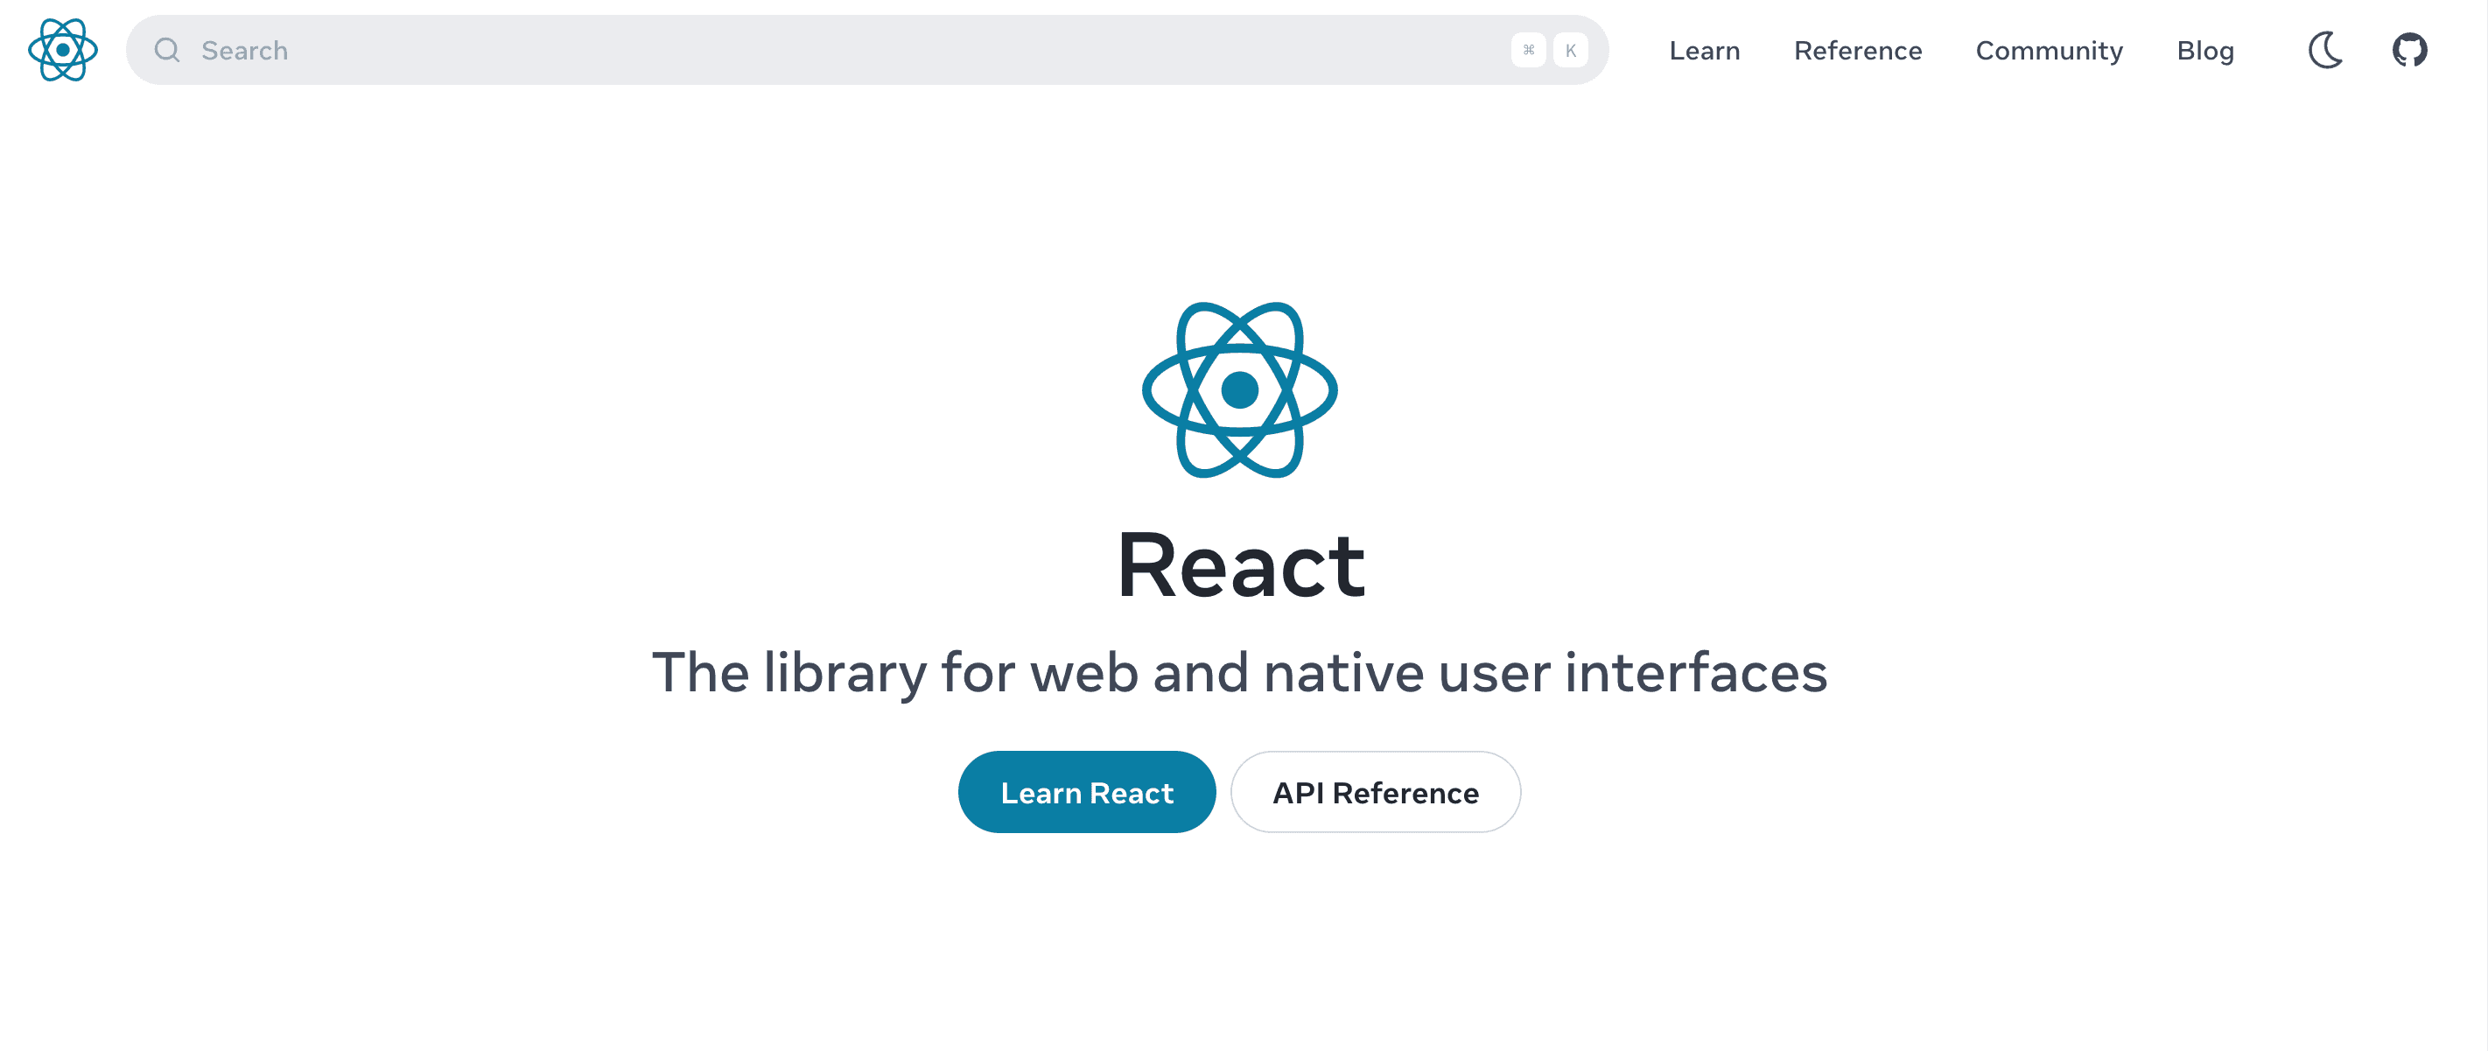Navigate to the Community page

click(2049, 50)
